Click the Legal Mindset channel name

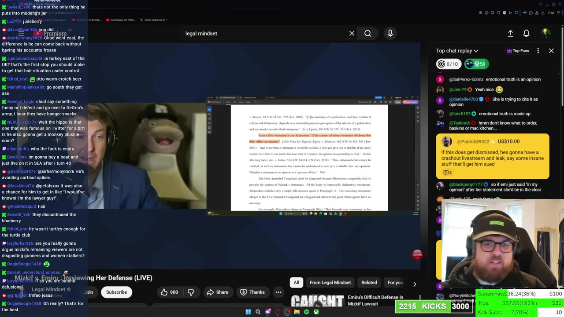click(48, 289)
